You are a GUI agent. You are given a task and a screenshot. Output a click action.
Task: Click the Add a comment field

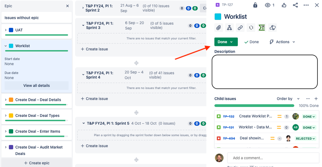tap(273, 158)
